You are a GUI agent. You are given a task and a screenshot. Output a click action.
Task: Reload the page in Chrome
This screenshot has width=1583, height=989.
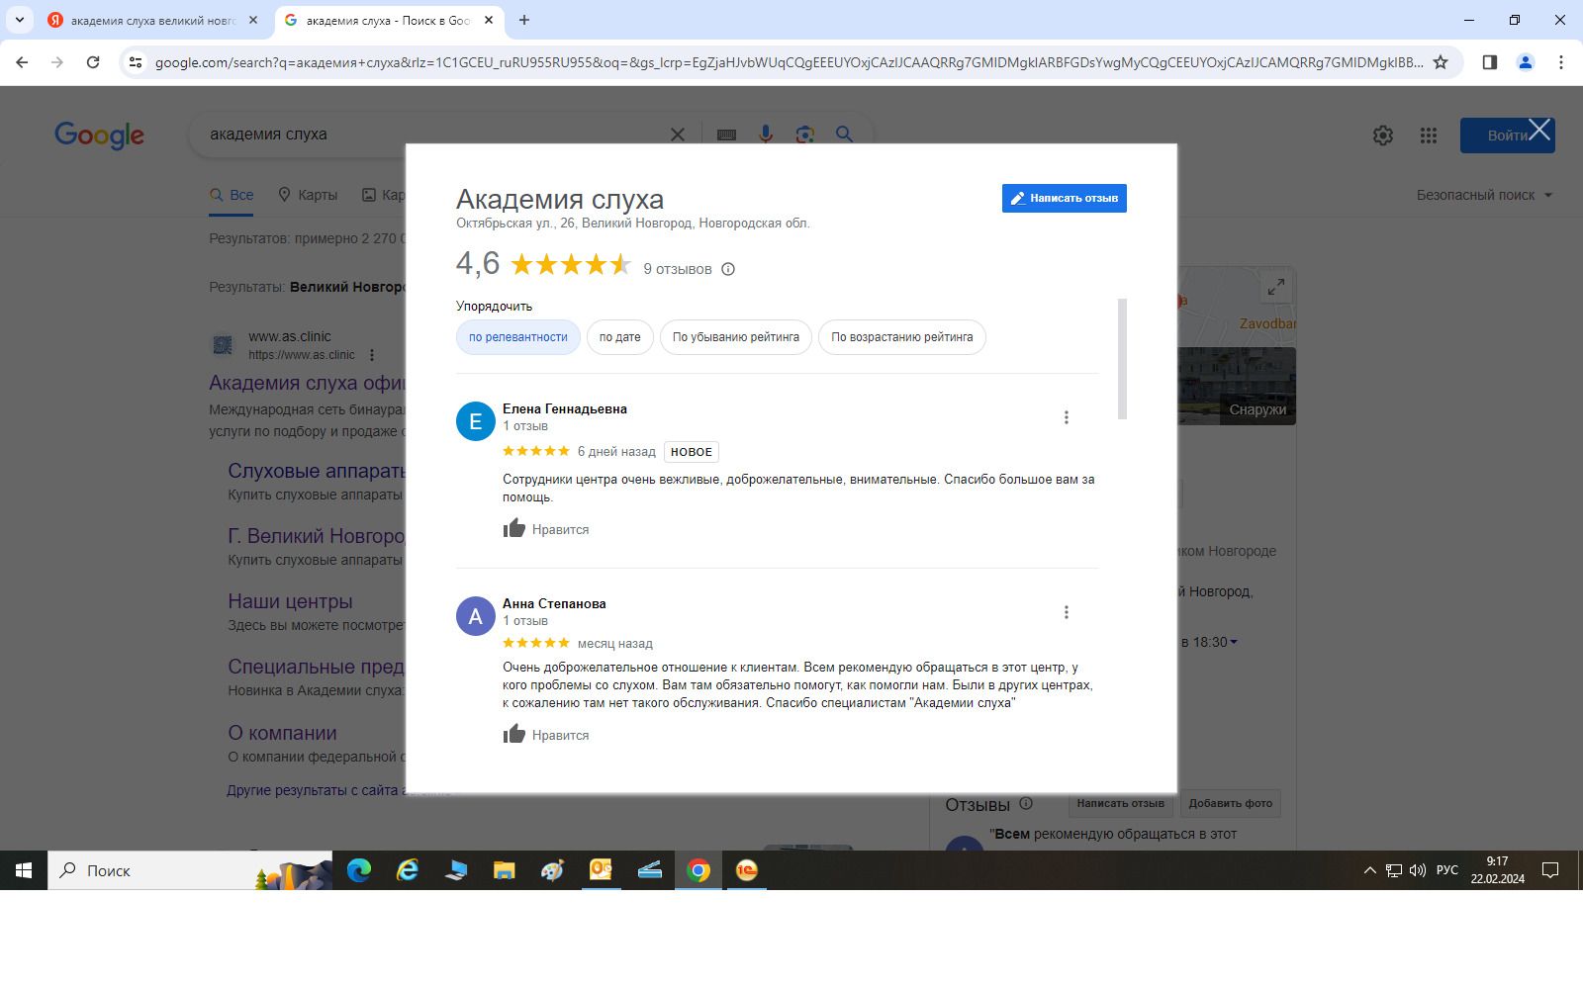(x=93, y=62)
